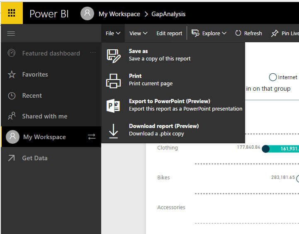This screenshot has width=299, height=234.
Task: Select the Internet radio button
Action: coord(273,77)
